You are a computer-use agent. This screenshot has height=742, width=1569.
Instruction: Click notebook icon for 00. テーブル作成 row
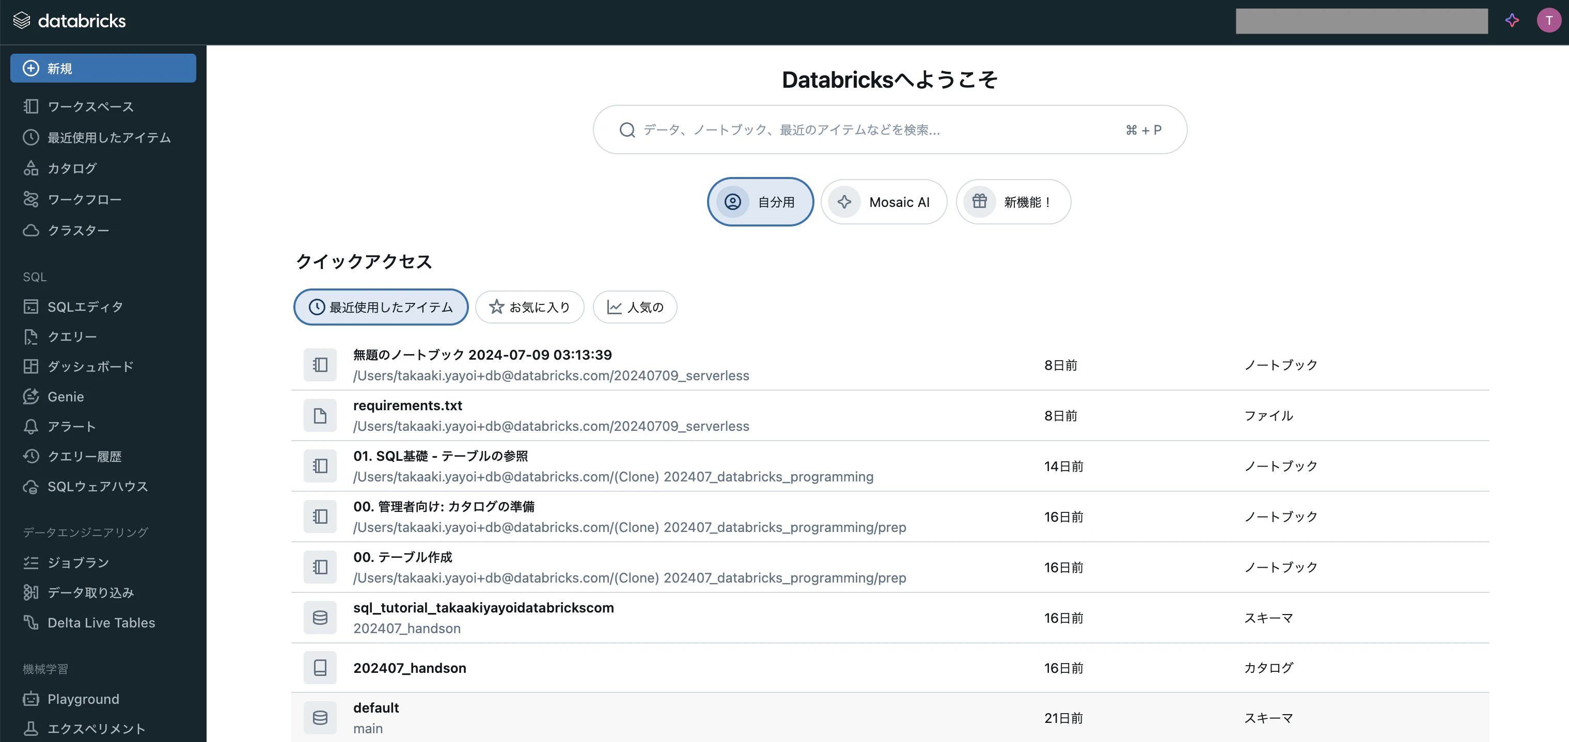coord(320,567)
